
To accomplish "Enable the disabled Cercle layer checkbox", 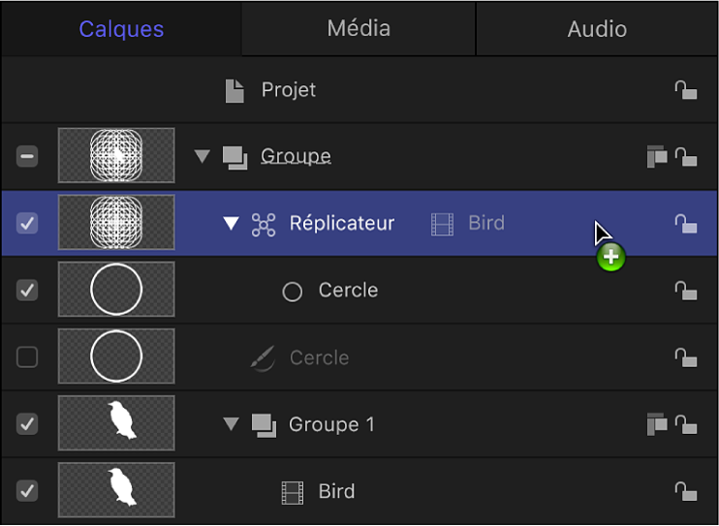I will (27, 357).
